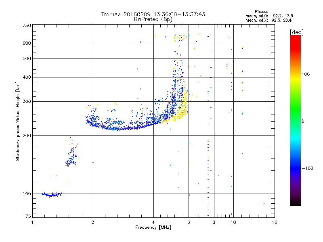The image size is (323, 242).
Task: Click the 'RwPretec (8p)' subtitle
Action: (153, 19)
